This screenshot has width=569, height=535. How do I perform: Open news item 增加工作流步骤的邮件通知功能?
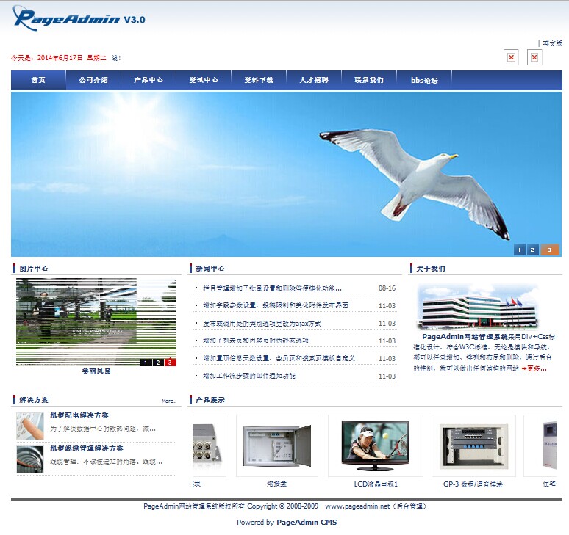[249, 376]
